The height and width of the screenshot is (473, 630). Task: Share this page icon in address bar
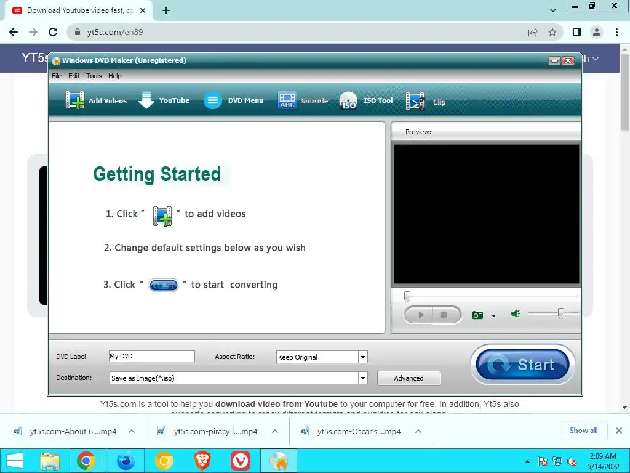[x=533, y=32]
